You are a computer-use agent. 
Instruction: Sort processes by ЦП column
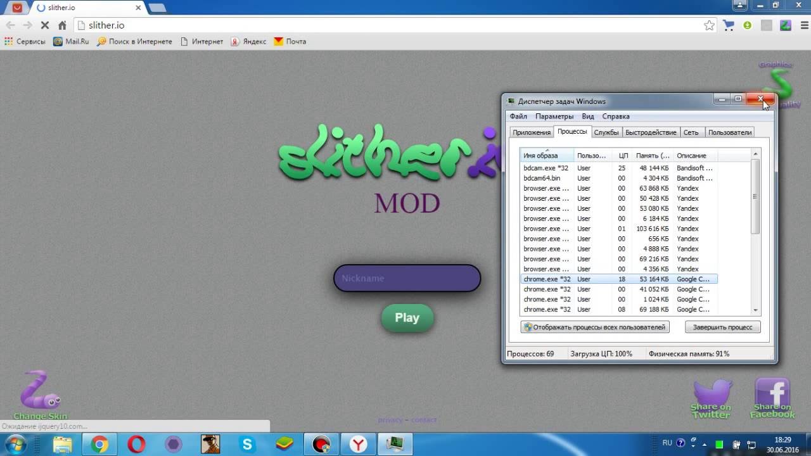(623, 155)
